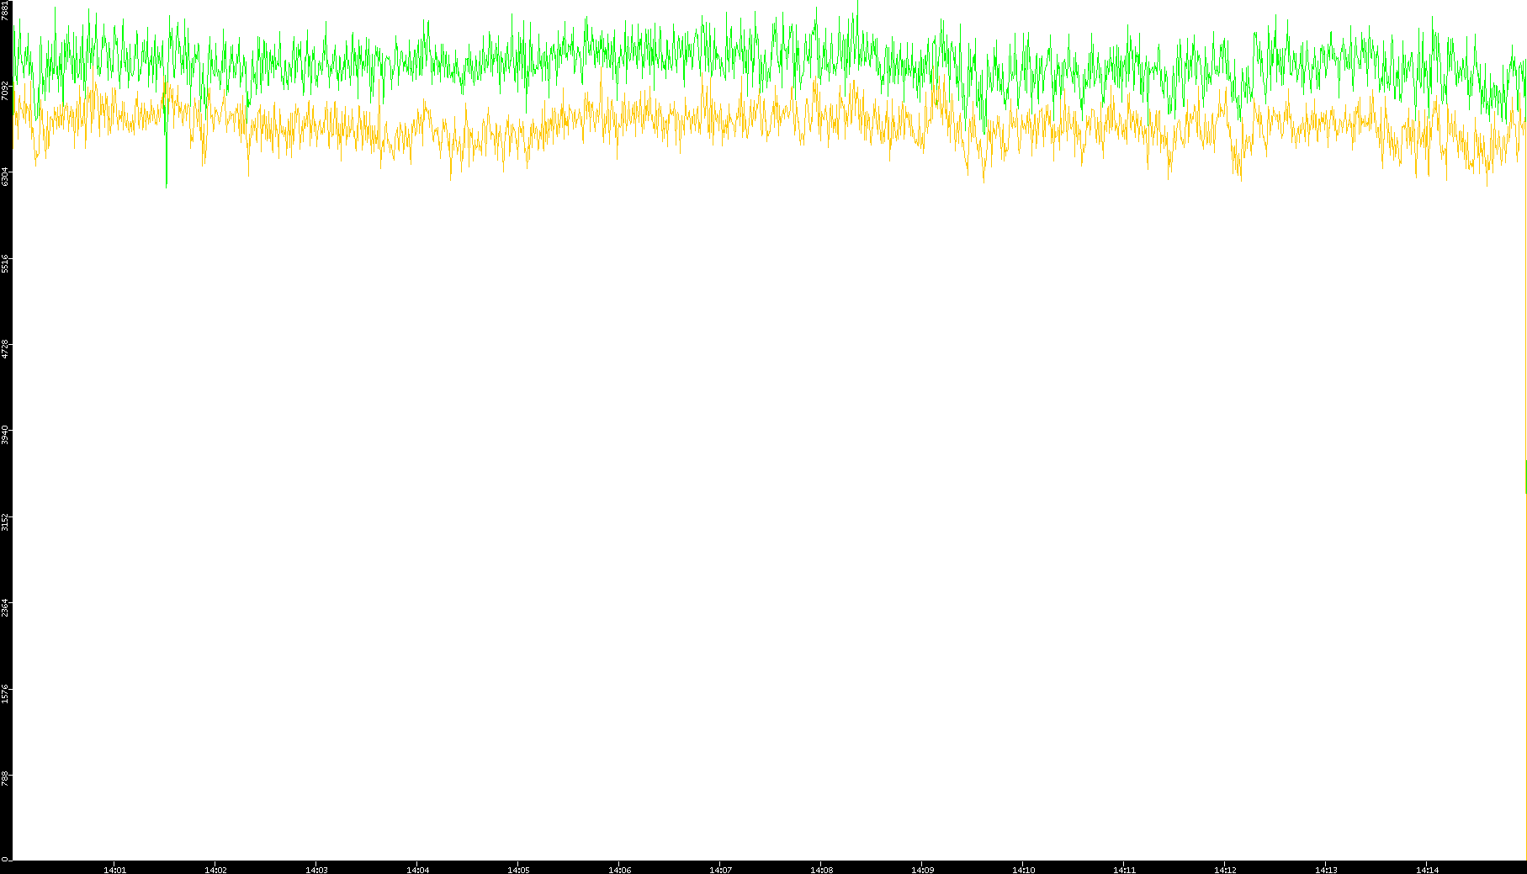Pick the 14:04 time axis label
The width and height of the screenshot is (1527, 874).
pos(417,870)
